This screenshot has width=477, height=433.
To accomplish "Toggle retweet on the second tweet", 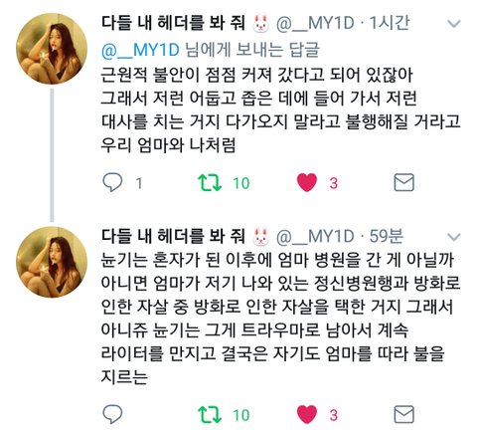I will (210, 415).
